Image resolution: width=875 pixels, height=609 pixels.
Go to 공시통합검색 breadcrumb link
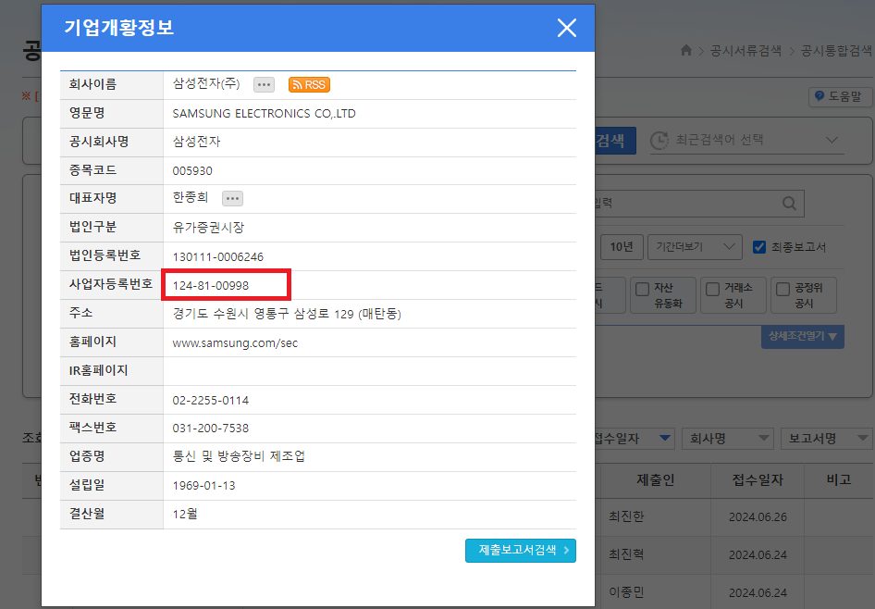(836, 51)
